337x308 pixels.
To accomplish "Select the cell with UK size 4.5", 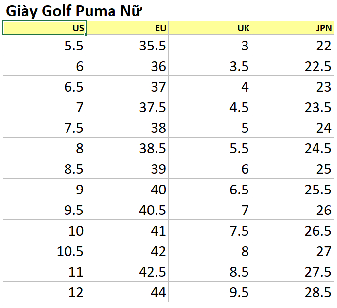I will pyautogui.click(x=210, y=107).
